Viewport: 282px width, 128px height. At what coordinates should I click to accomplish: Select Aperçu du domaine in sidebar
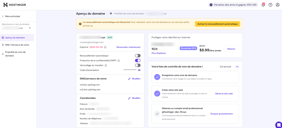coord(17,38)
